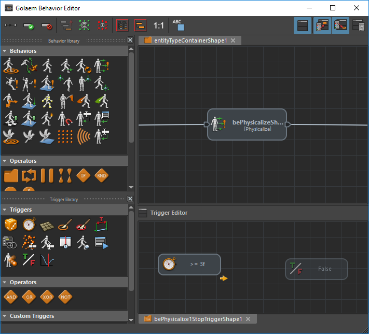
Task: Click the start trigger green check icon
Action: pos(29,25)
